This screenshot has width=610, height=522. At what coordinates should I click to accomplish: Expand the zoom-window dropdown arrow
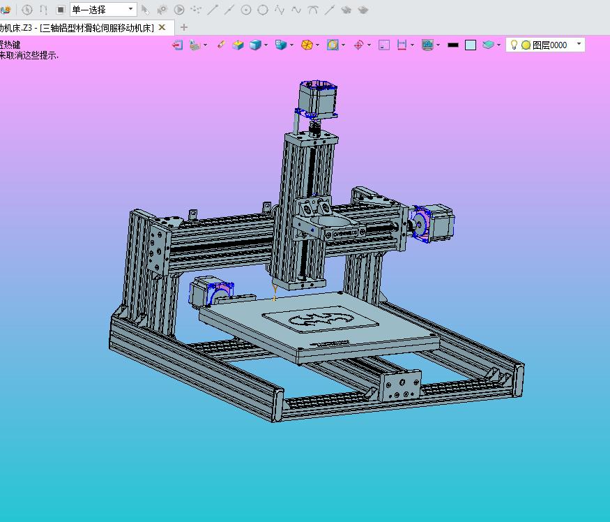tap(343, 45)
